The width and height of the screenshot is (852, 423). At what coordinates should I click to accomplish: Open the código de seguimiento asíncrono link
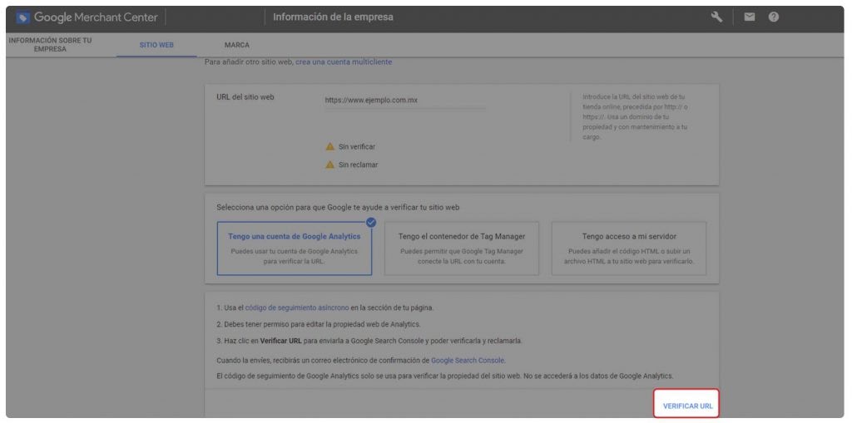point(297,307)
